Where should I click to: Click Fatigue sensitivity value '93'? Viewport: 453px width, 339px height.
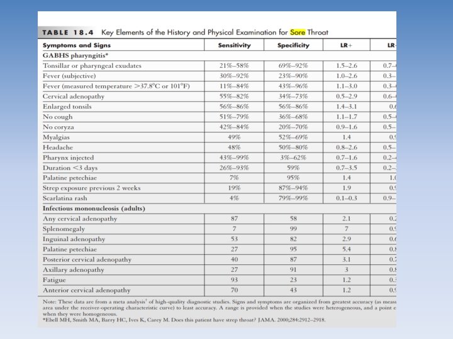[x=234, y=280]
